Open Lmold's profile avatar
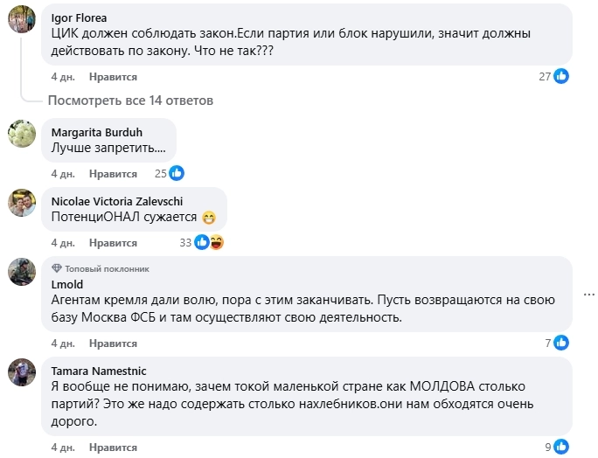 pos(22,271)
